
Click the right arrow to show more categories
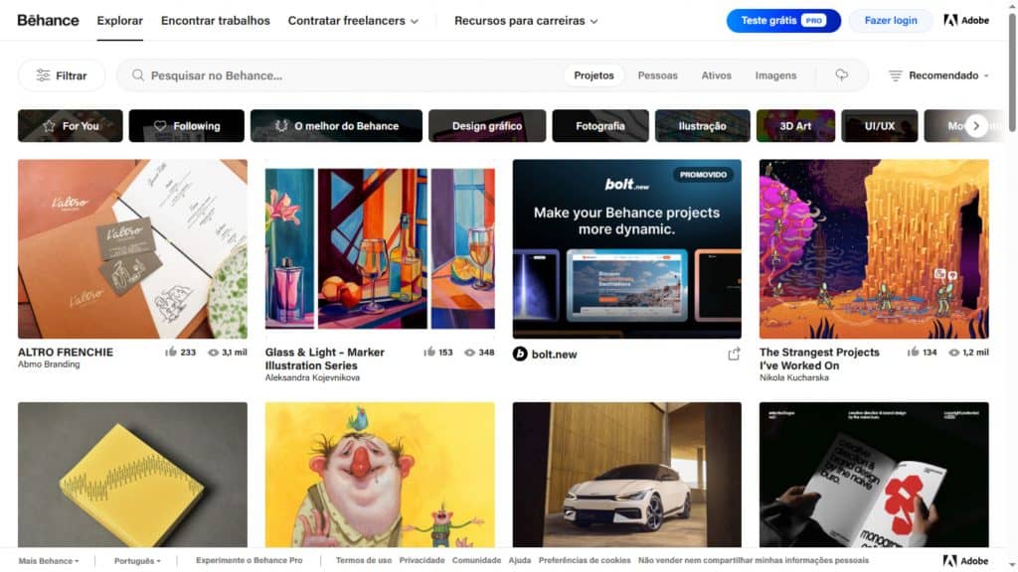[976, 126]
